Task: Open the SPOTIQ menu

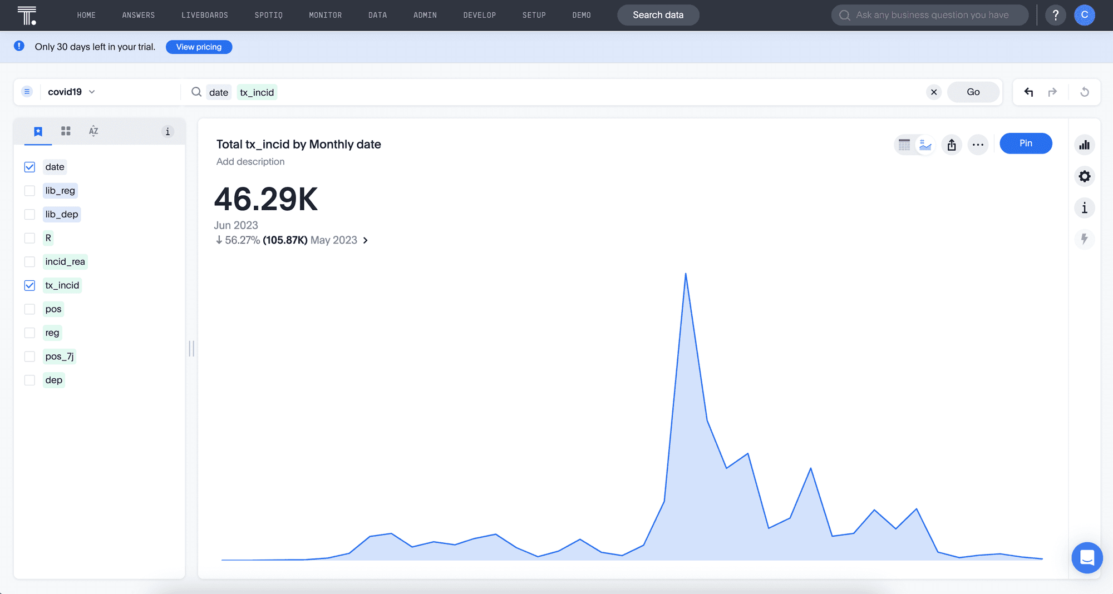Action: [x=268, y=15]
